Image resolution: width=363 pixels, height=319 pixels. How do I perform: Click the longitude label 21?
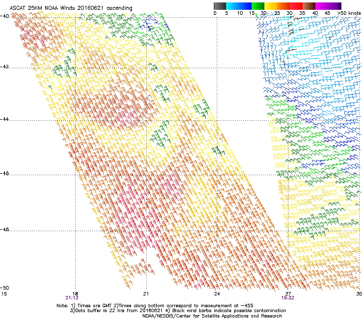click(146, 294)
